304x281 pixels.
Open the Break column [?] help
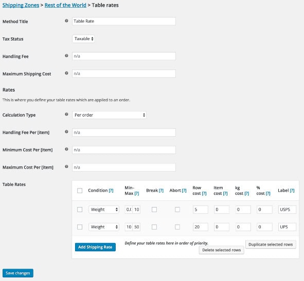161,191
